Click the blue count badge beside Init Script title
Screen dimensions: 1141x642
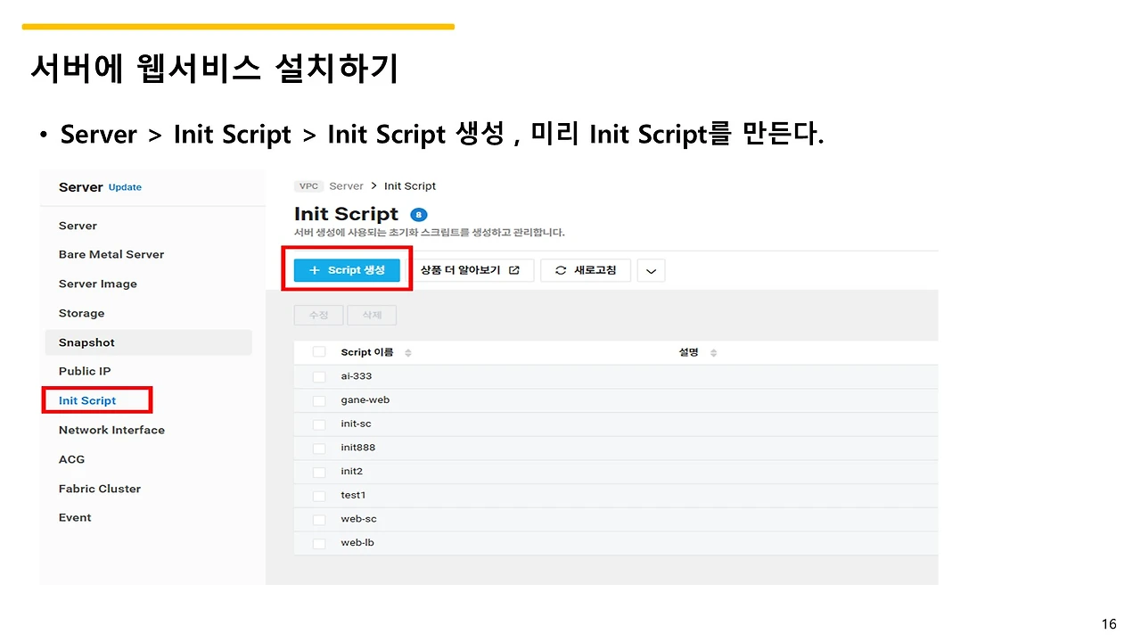tap(419, 215)
